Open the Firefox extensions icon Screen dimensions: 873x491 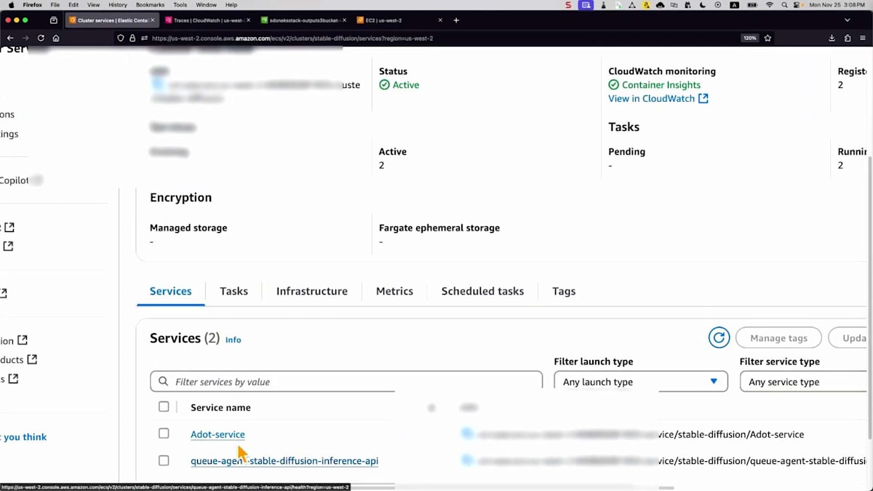(847, 38)
